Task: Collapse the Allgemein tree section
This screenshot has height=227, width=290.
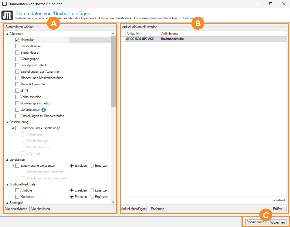Action: pyautogui.click(x=7, y=34)
